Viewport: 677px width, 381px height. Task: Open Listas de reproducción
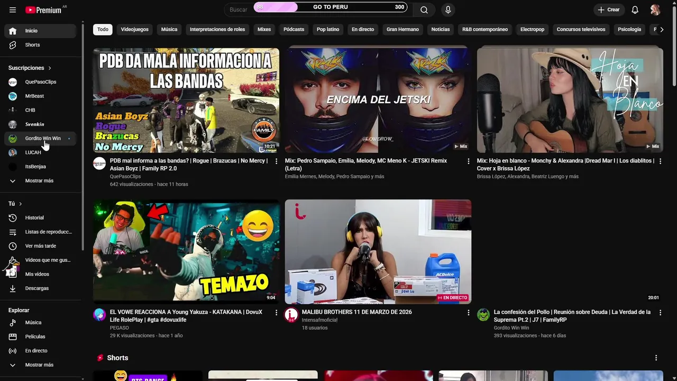[x=40, y=232]
